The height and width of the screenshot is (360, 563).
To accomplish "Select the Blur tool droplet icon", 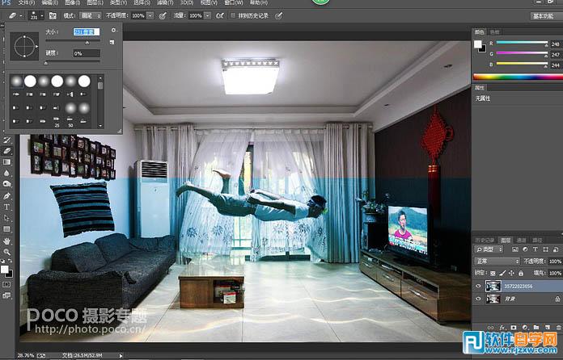I will click(6, 174).
